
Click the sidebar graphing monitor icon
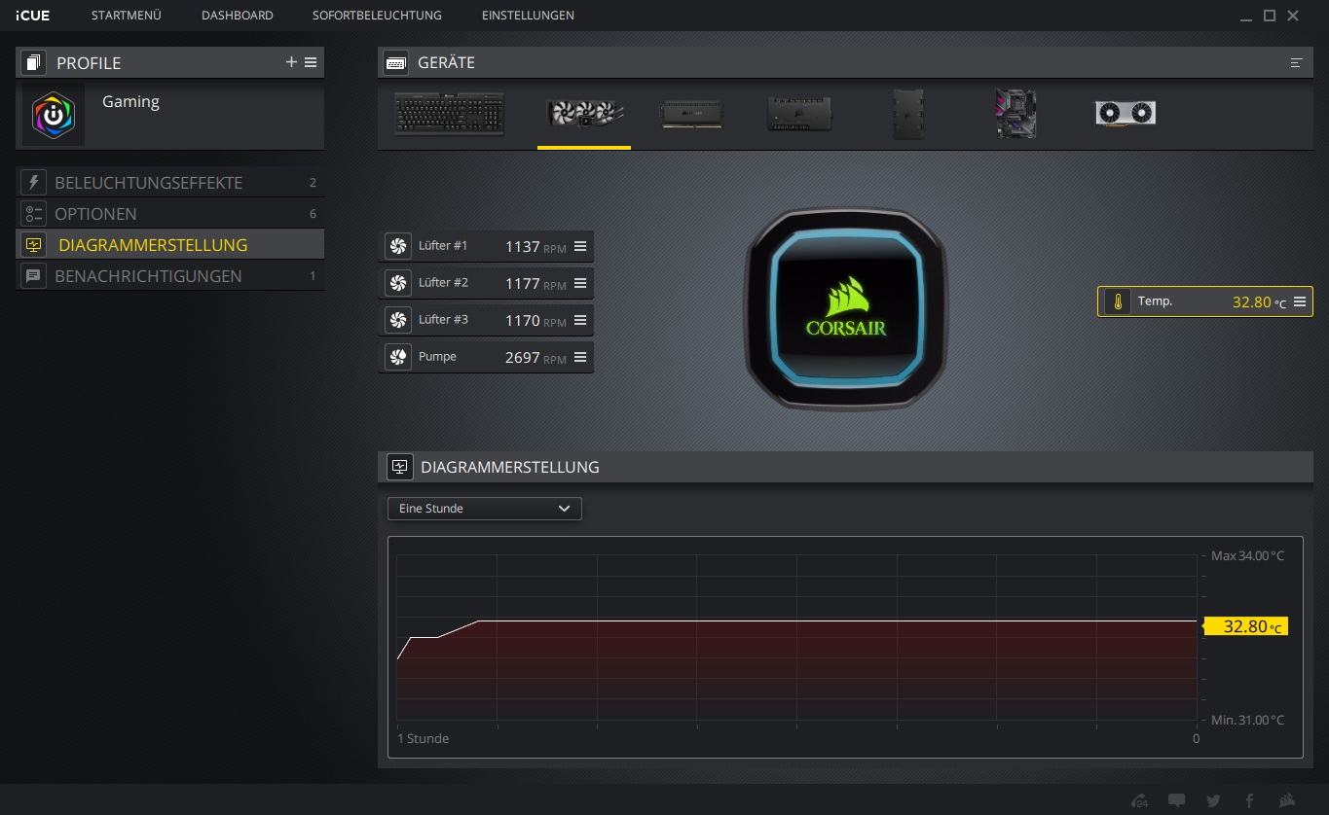[x=33, y=245]
